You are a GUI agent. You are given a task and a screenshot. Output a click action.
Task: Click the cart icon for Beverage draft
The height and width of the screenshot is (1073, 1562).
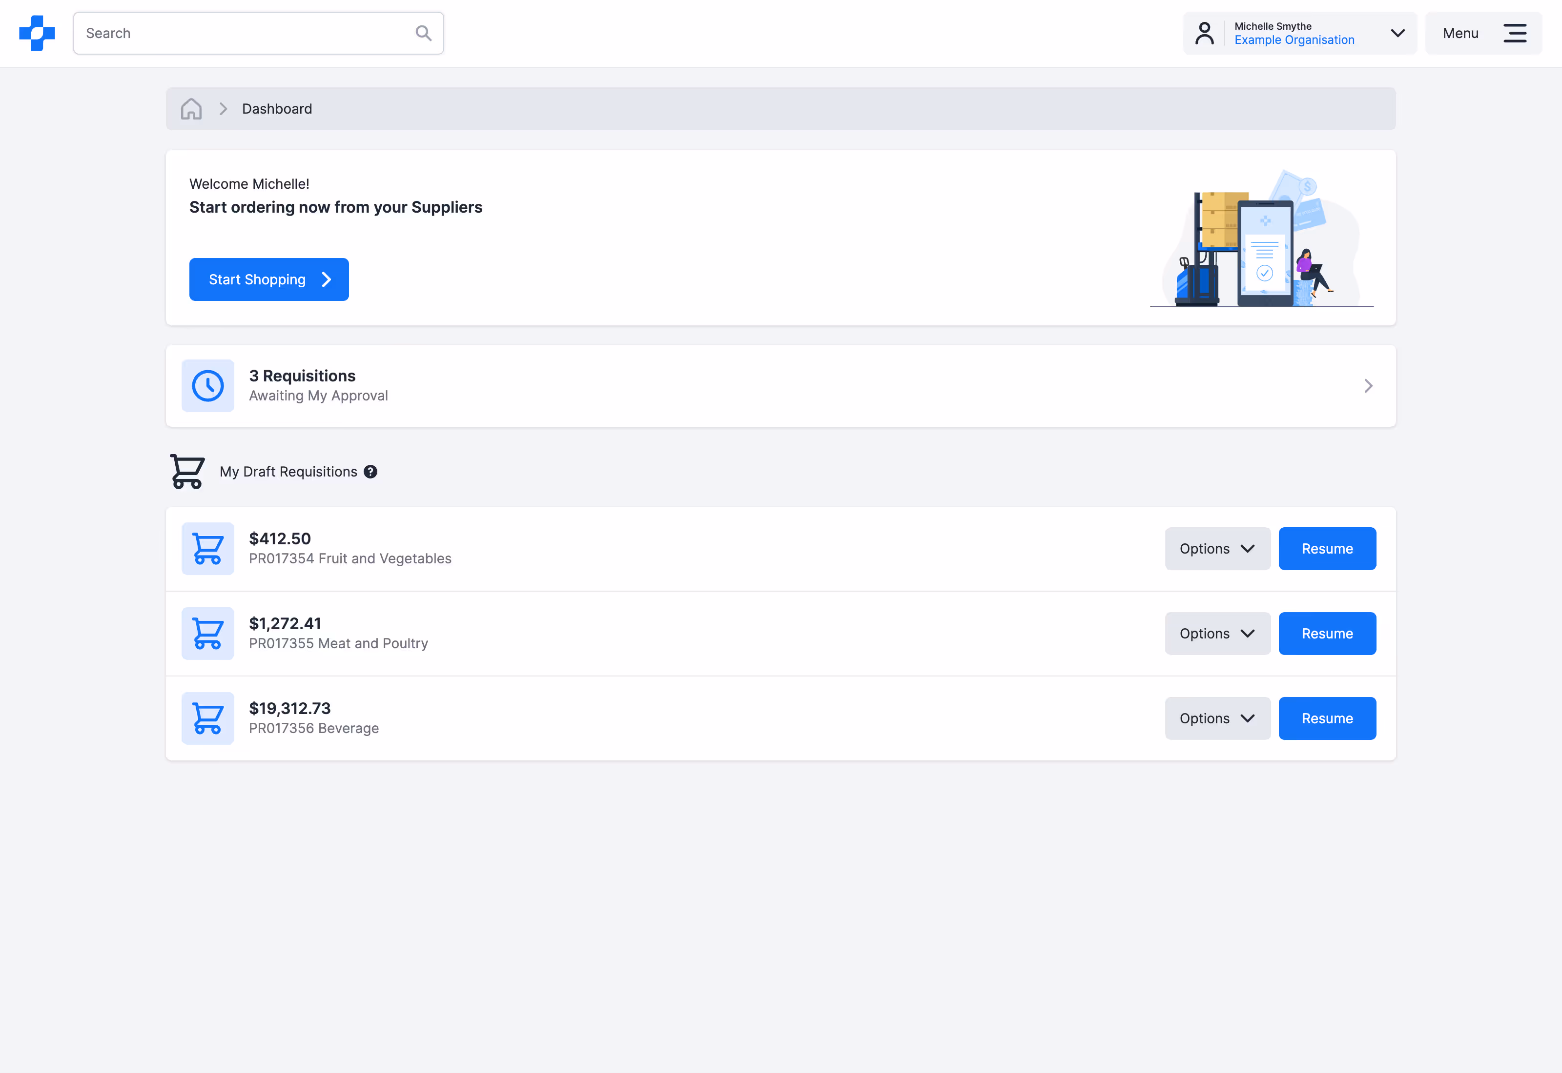tap(208, 718)
